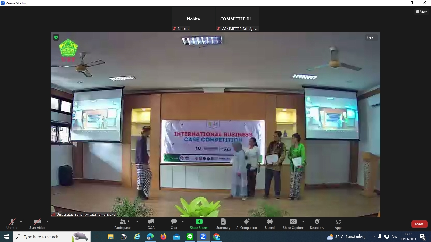Click the Sign in button
431x242 pixels.
point(371,38)
